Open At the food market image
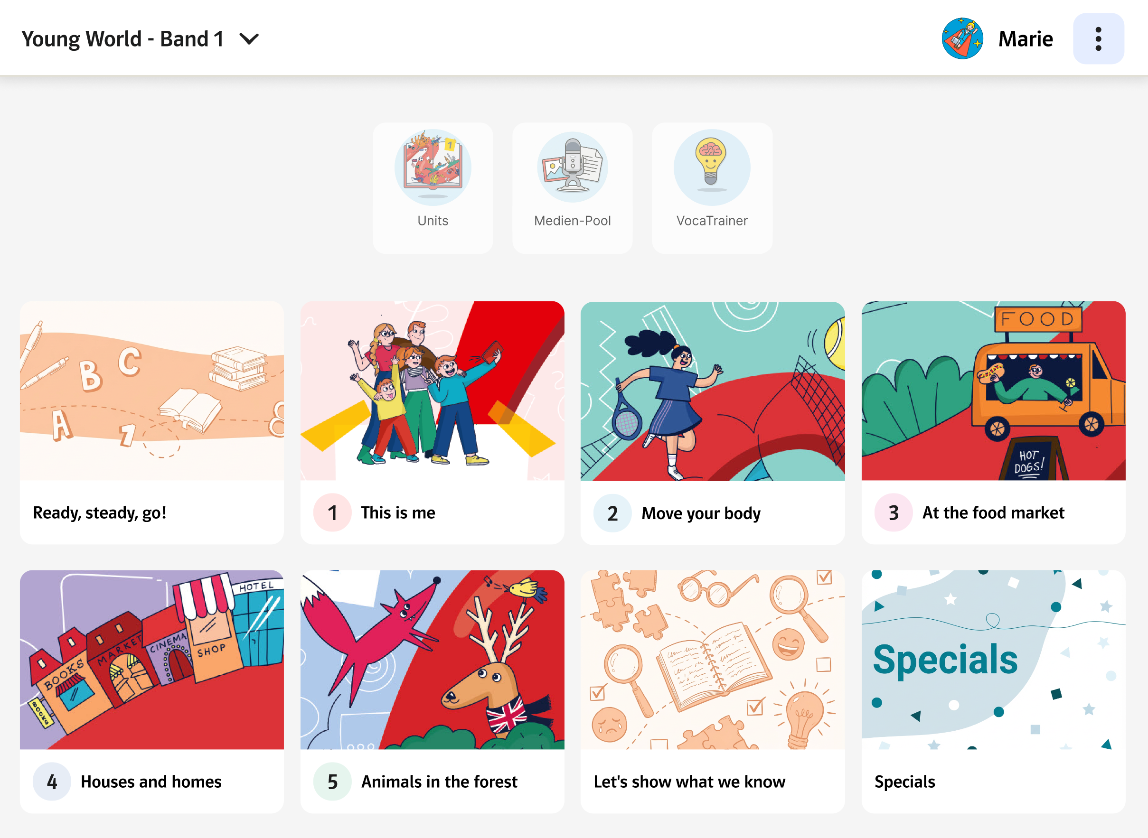Viewport: 1148px width, 838px height. click(x=993, y=391)
